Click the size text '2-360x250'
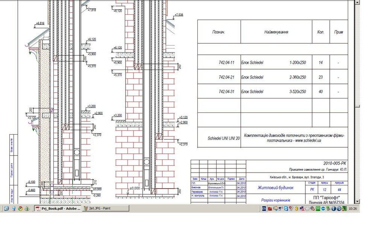 (x=297, y=77)
